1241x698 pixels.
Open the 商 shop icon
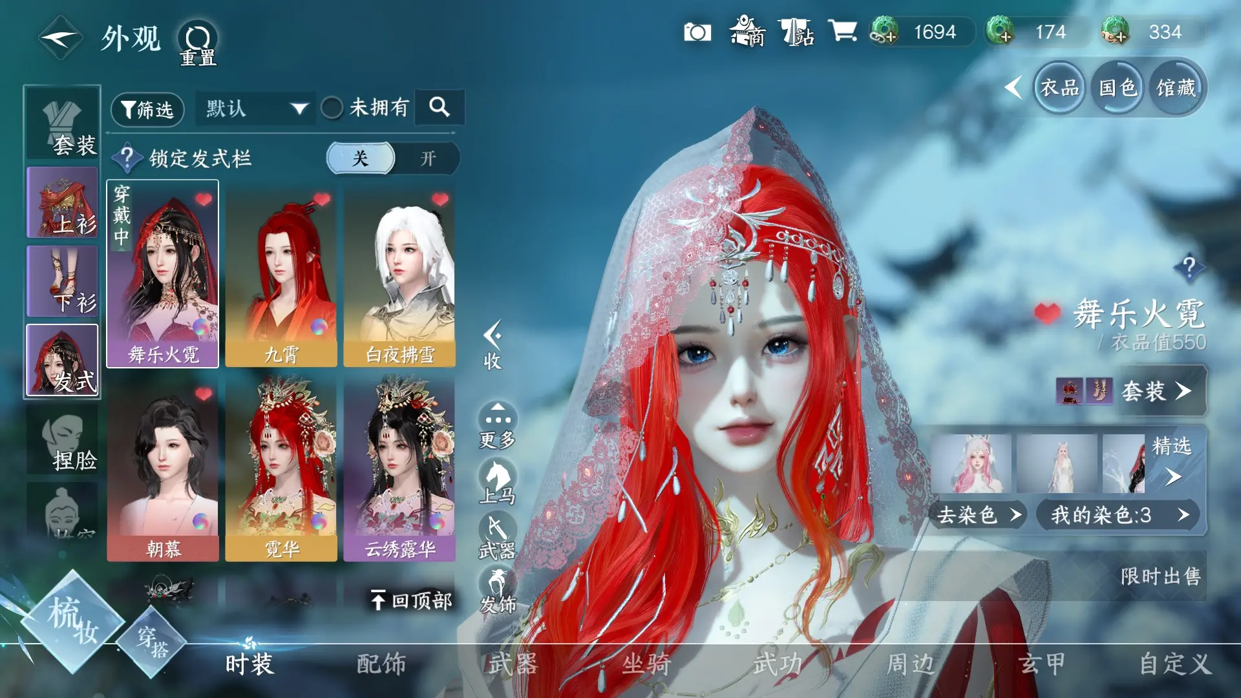click(x=748, y=31)
